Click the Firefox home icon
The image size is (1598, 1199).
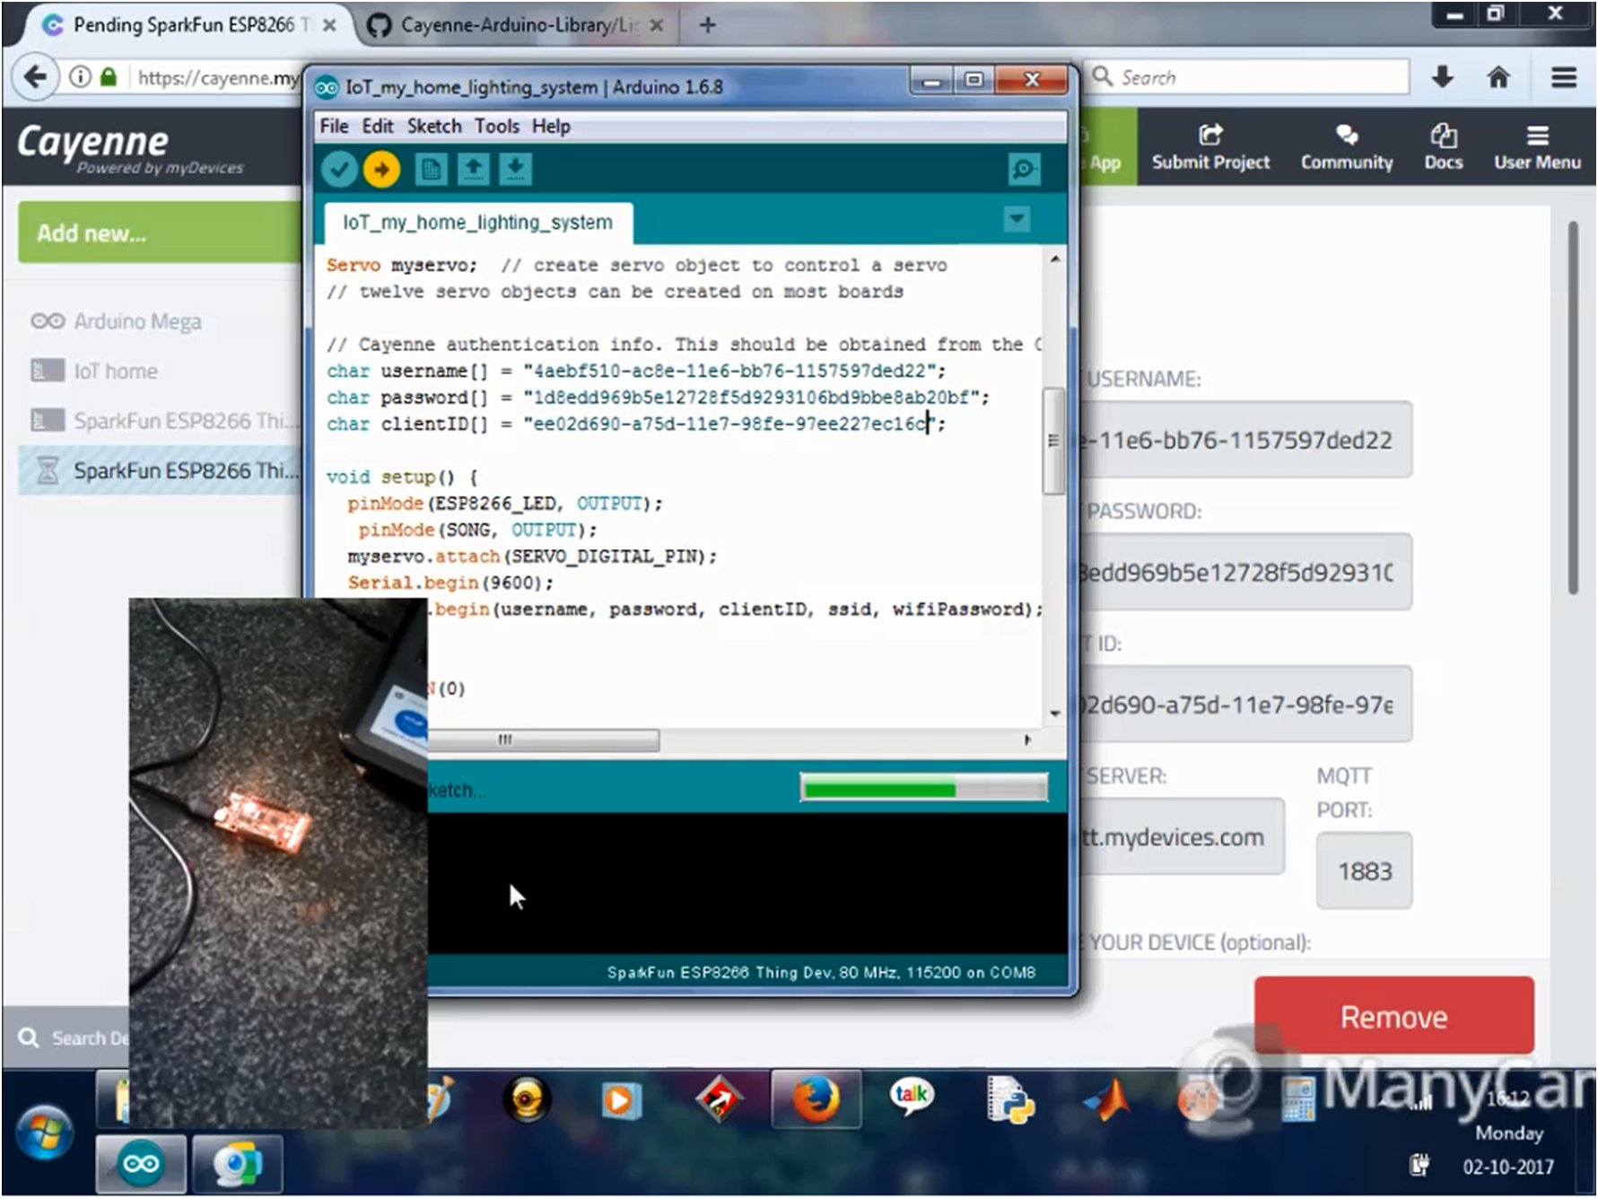coord(1498,77)
